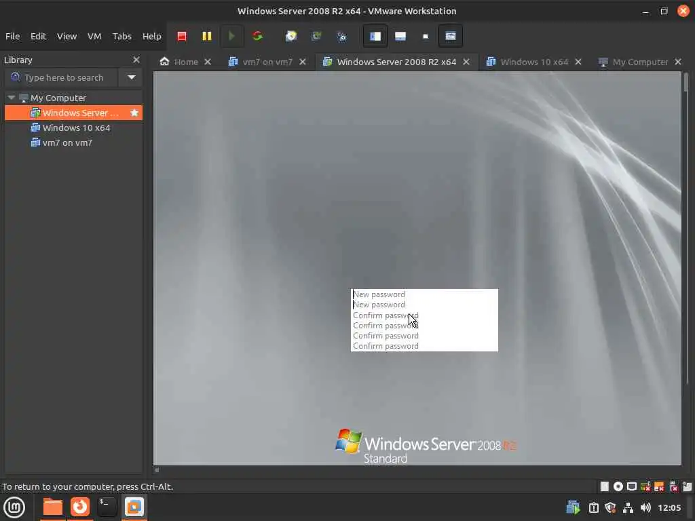Take a snapshot using the clock snapshot icon

coord(291,37)
